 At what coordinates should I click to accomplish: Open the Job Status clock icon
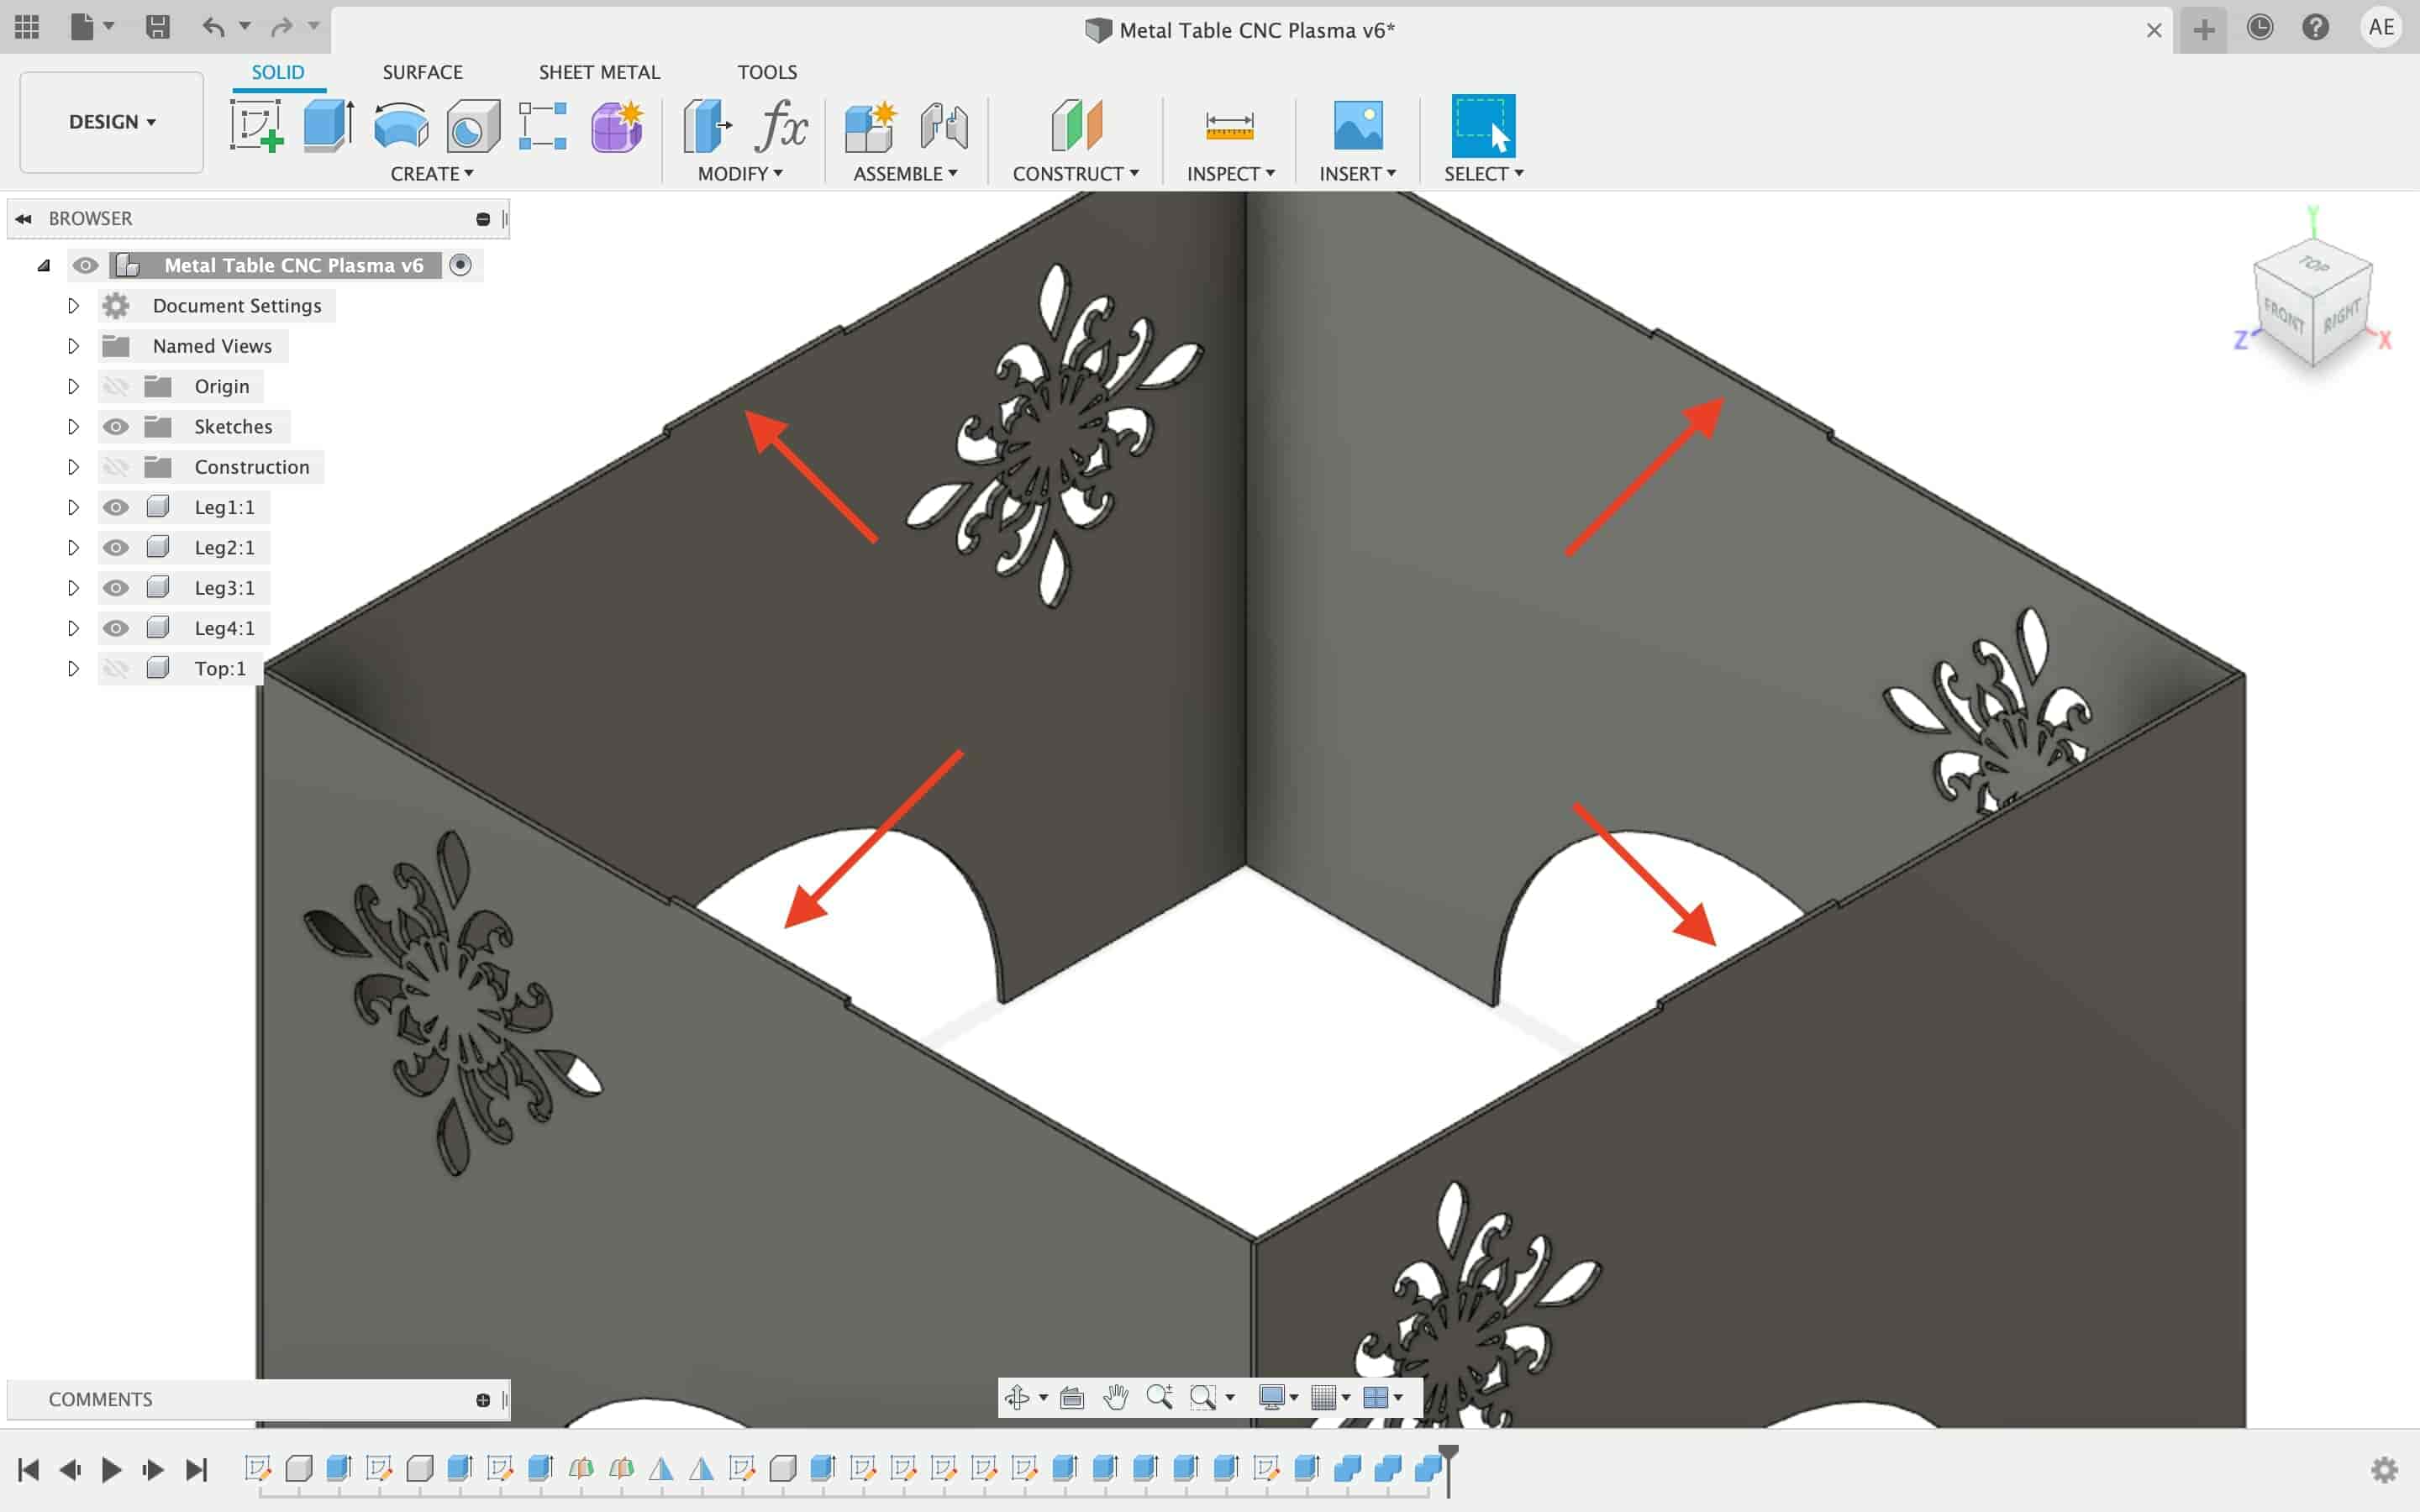pyautogui.click(x=2260, y=27)
